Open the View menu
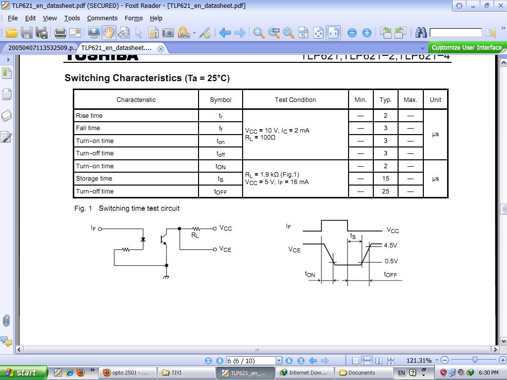507x380 pixels. coord(50,18)
